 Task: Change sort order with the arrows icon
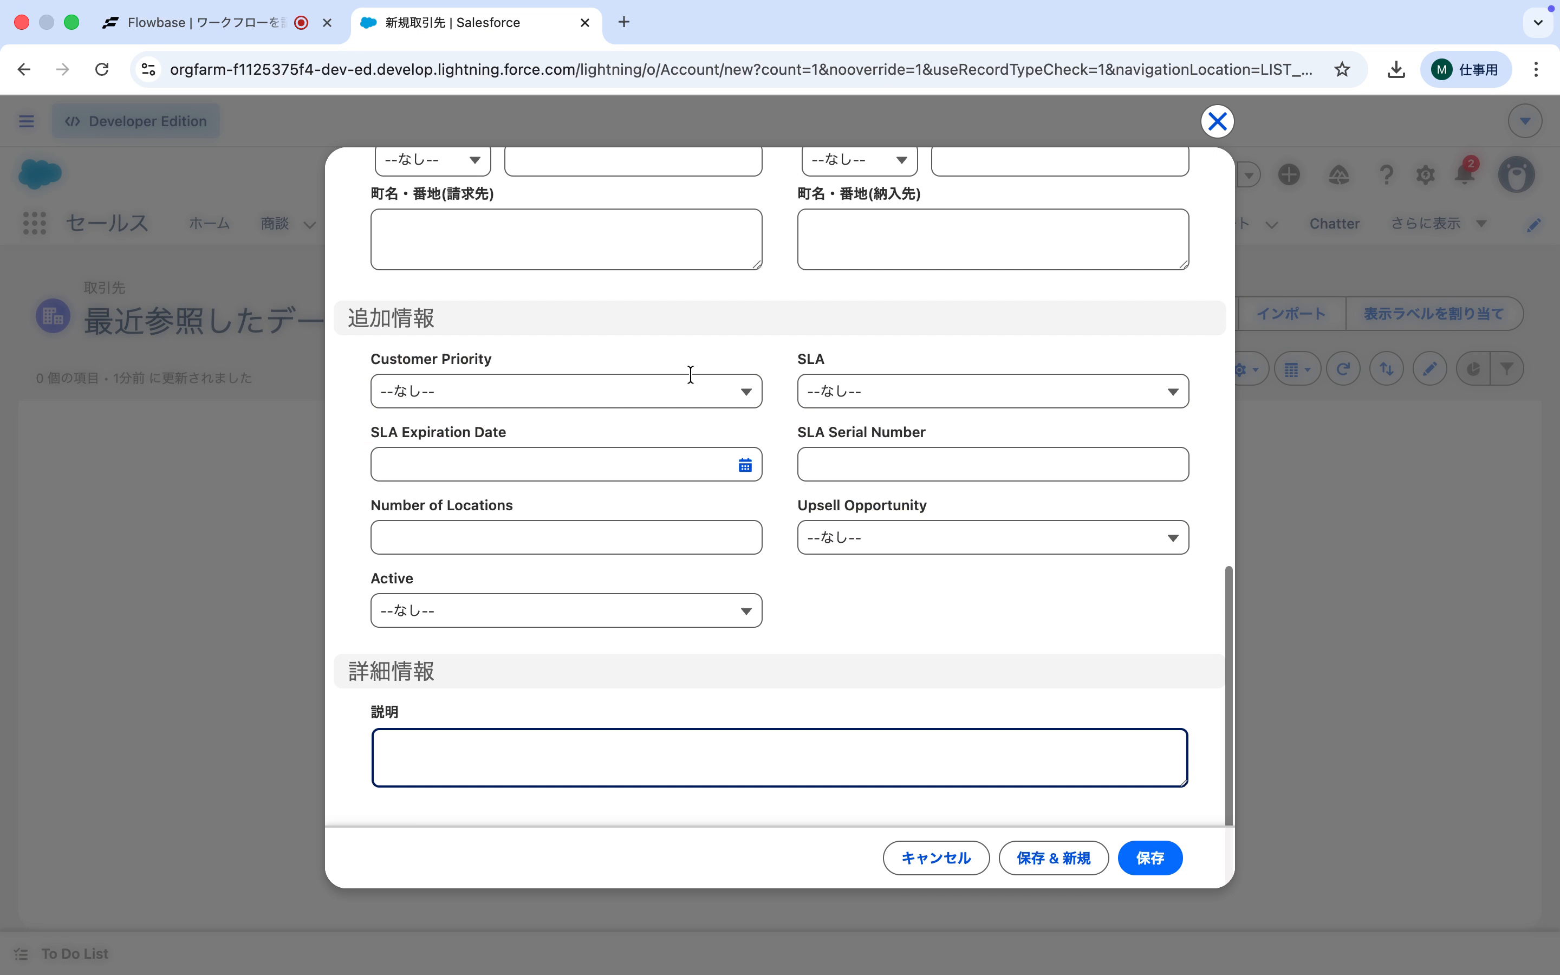[x=1387, y=368]
